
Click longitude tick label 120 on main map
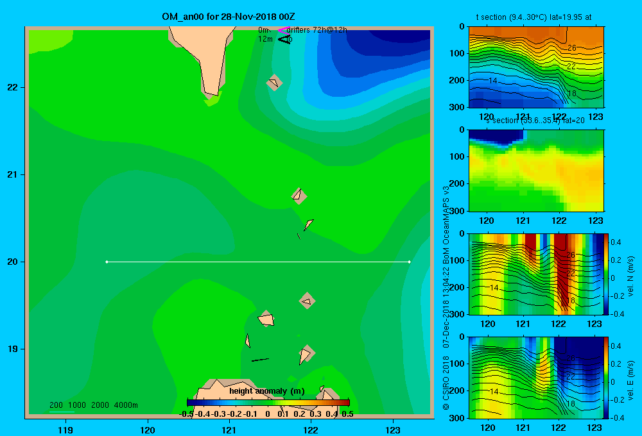tap(148, 430)
